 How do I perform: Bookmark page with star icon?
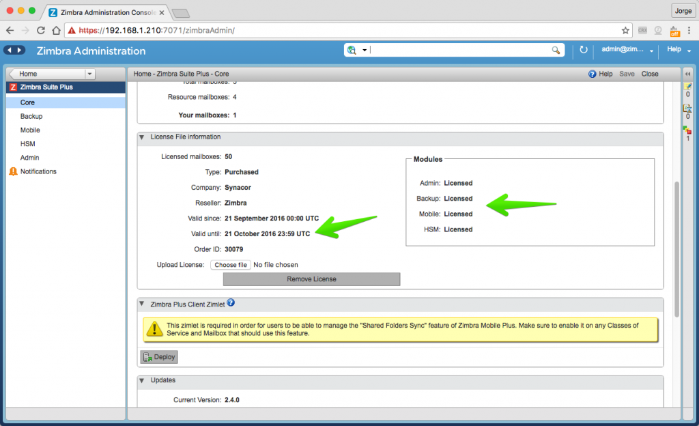(625, 30)
